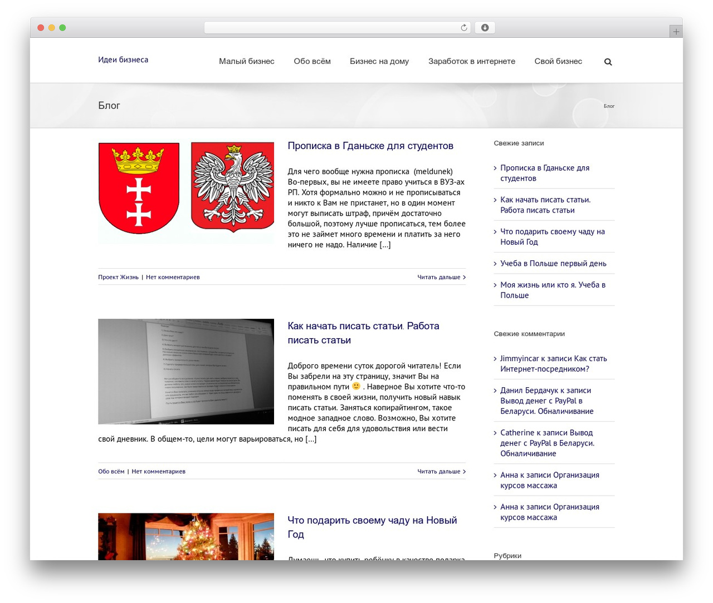The image size is (713, 603).
Task: Select Заработок в интернете menu item
Action: [472, 61]
